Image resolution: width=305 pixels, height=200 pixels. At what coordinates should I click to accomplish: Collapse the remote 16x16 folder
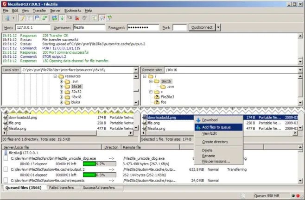click(151, 81)
